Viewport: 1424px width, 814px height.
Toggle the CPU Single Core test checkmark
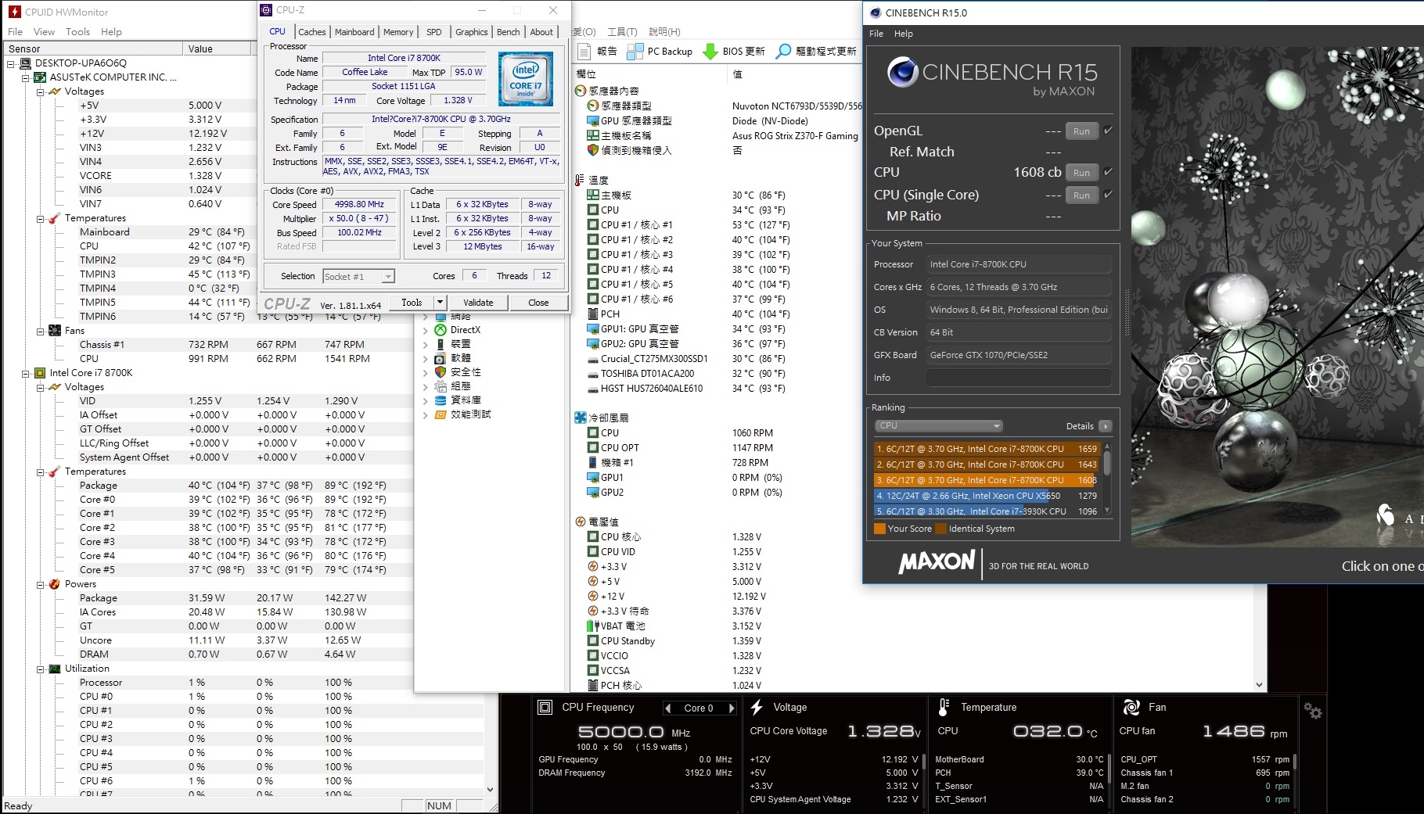coord(1108,195)
